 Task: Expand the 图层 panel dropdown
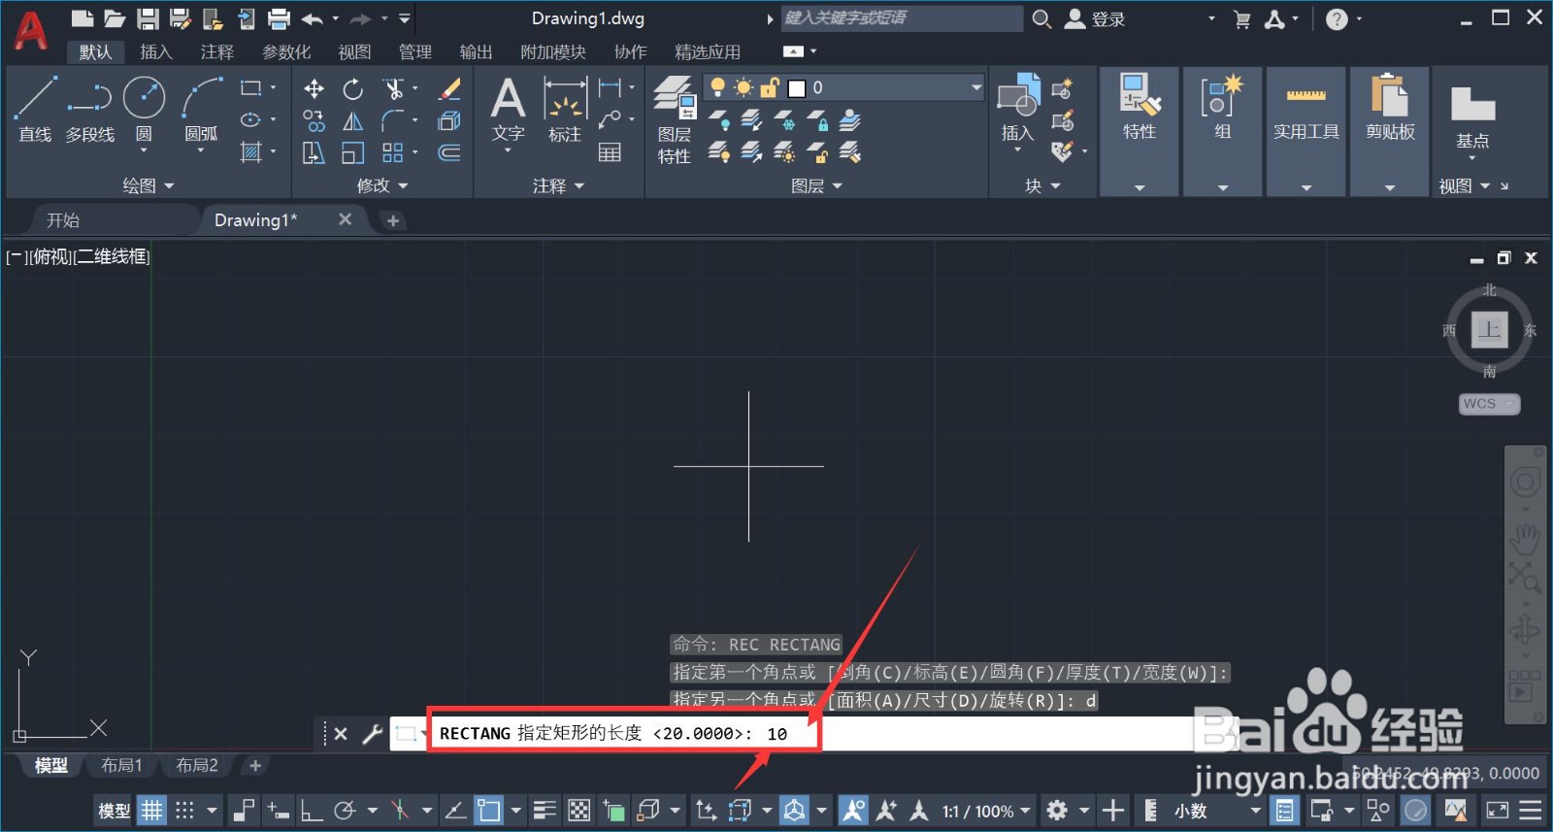[x=816, y=185]
